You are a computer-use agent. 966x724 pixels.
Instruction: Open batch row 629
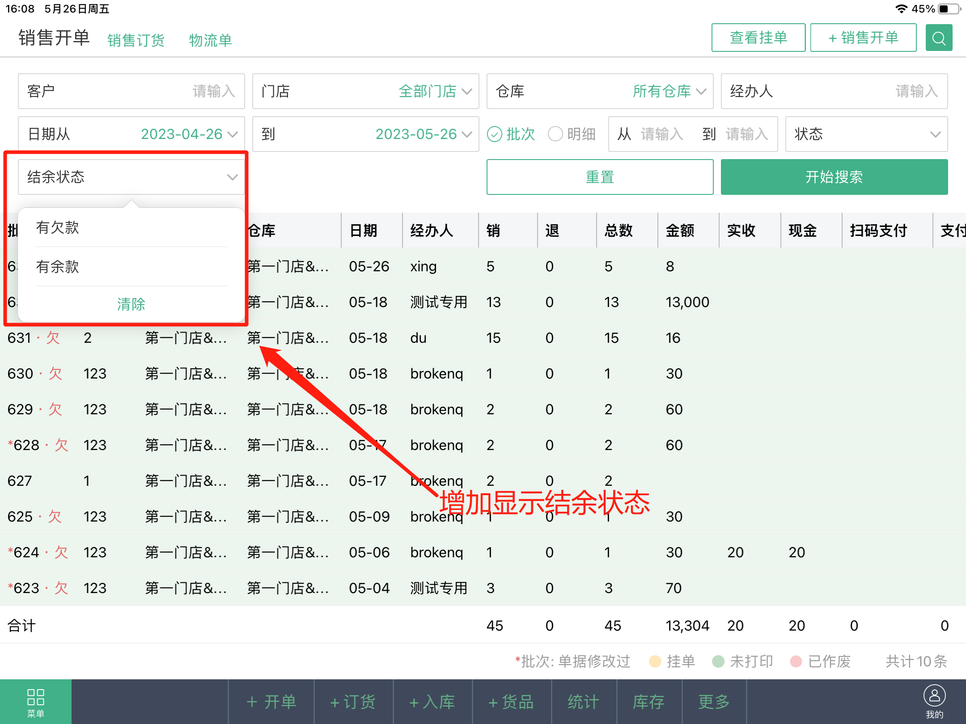point(483,409)
